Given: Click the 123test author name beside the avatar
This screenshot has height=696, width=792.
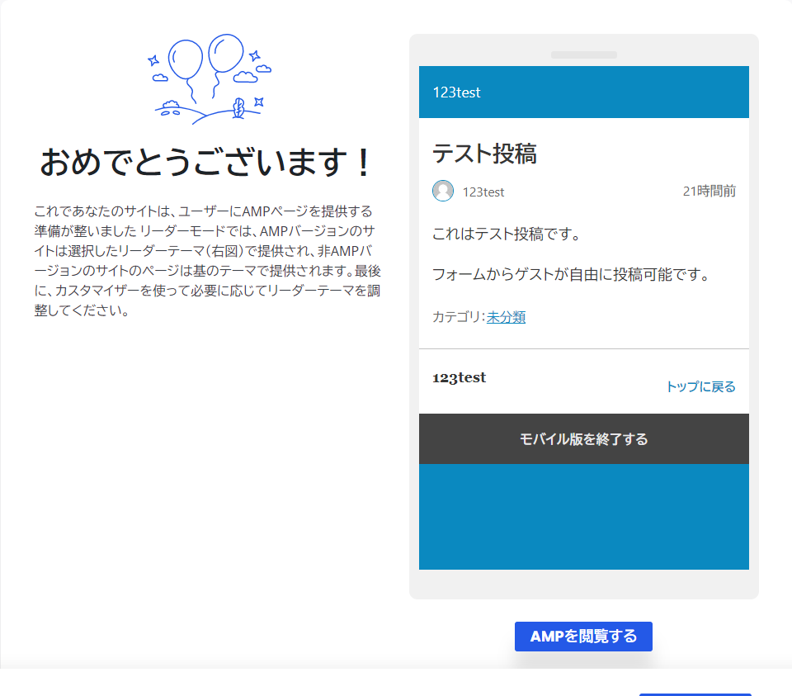Looking at the screenshot, I should tap(483, 192).
